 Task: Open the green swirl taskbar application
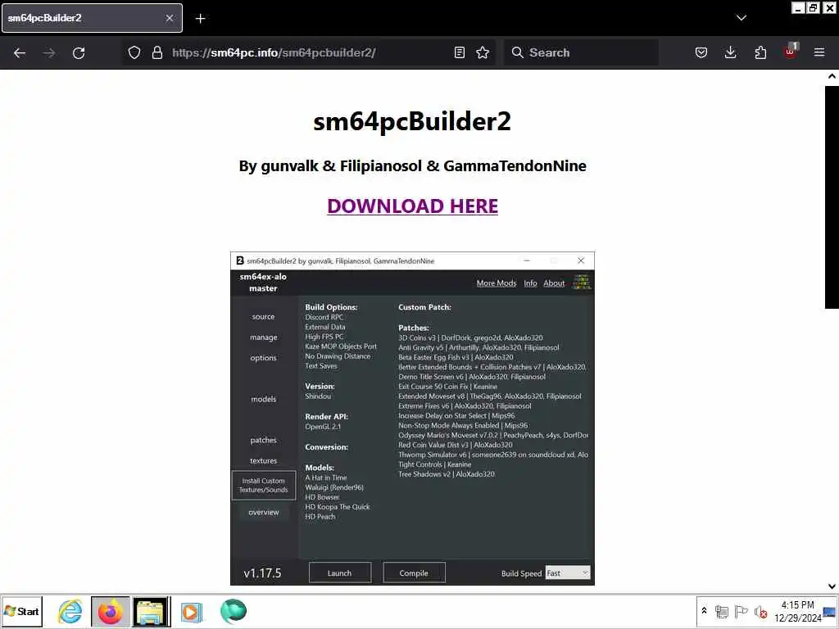(x=233, y=611)
